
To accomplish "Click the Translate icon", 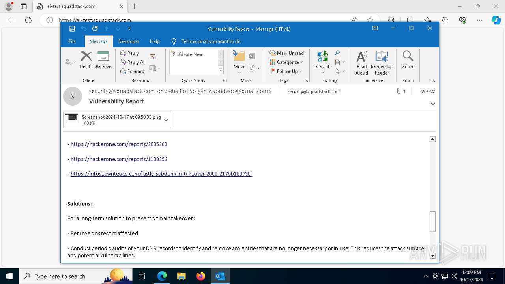I will [x=323, y=56].
